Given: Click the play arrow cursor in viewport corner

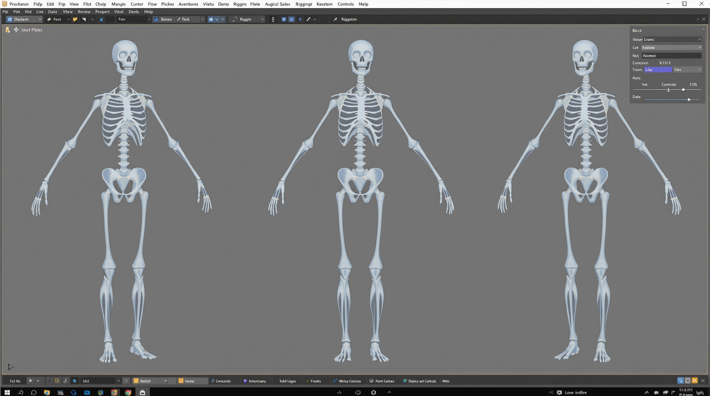Looking at the screenshot, I should (x=11, y=367).
